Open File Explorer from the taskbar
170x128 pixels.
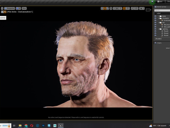[20, 126]
